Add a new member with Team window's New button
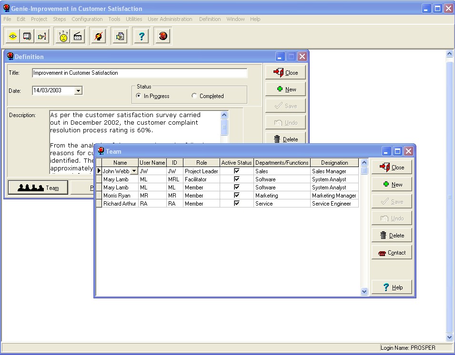The image size is (455, 355). [x=392, y=184]
